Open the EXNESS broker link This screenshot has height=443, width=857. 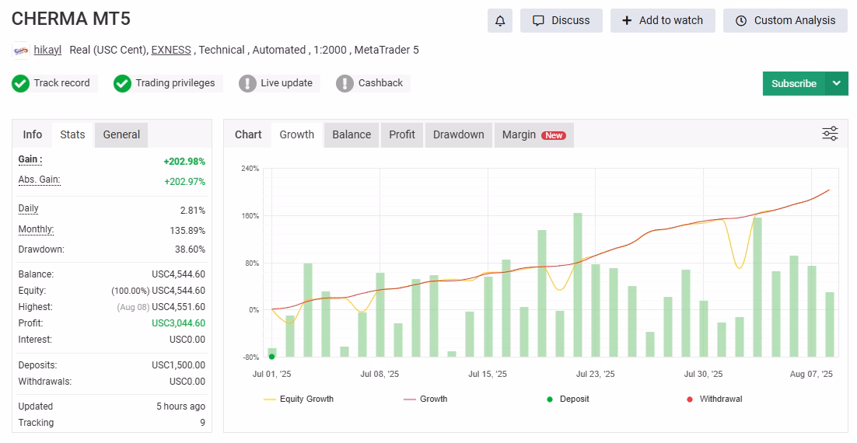click(x=171, y=51)
